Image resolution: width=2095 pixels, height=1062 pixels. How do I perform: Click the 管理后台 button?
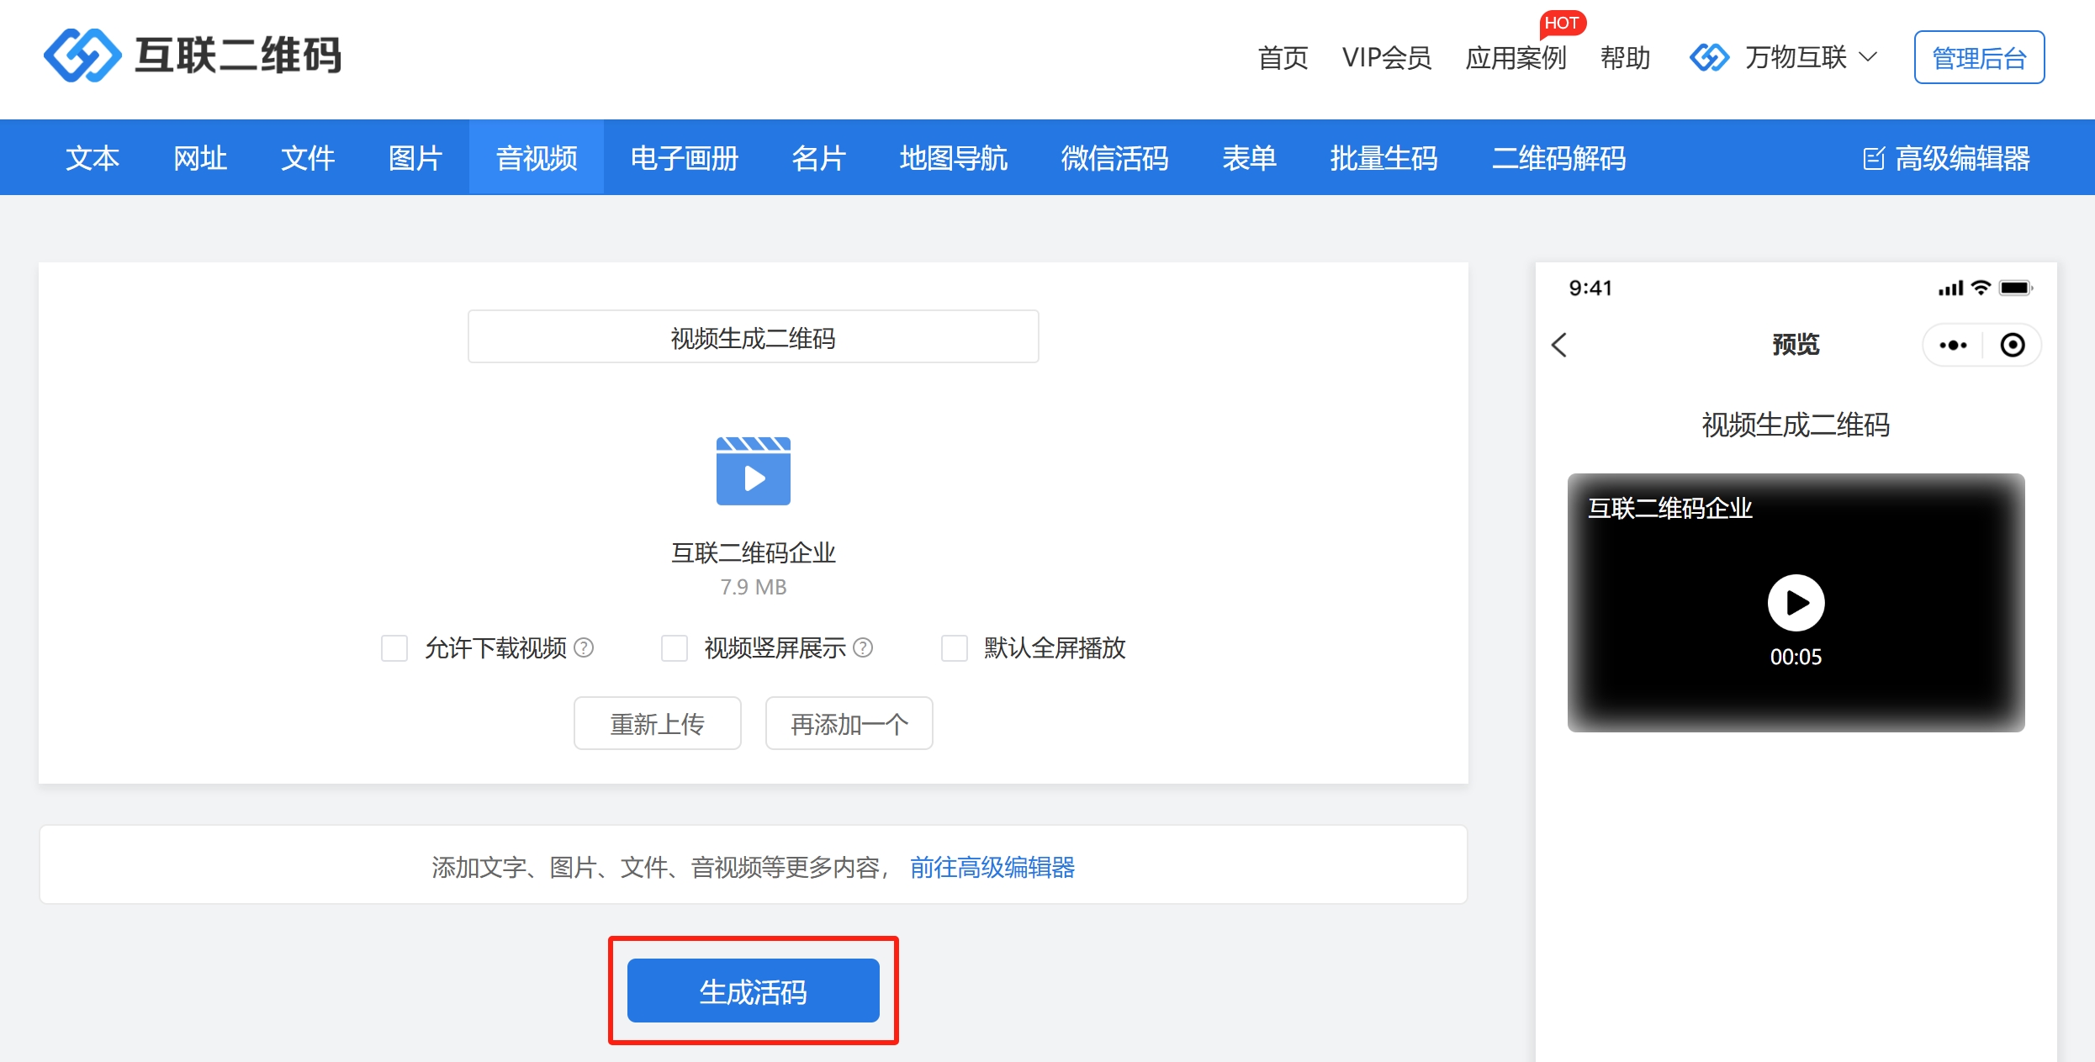[x=1980, y=57]
